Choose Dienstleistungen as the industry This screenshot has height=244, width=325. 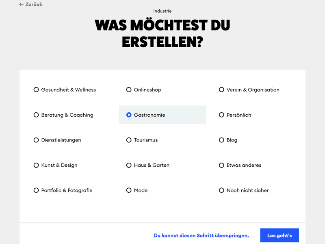click(36, 140)
